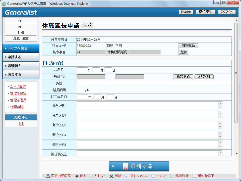Click the 通知先設定 envelope icon
Image resolution: width=241 pixels, height=181 pixels.
[194, 176]
